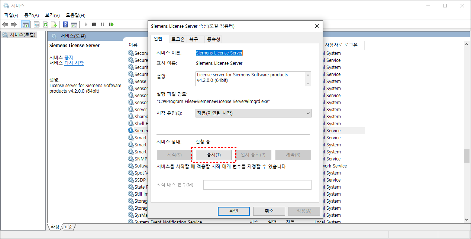Select the gear icon of the Sense row
Image resolution: width=471 pixels, height=239 pixels.
(130, 81)
